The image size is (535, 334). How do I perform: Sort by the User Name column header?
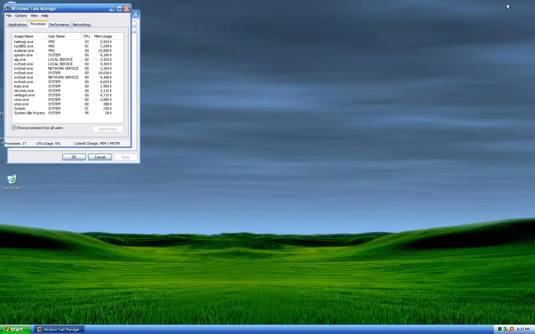[x=63, y=36]
